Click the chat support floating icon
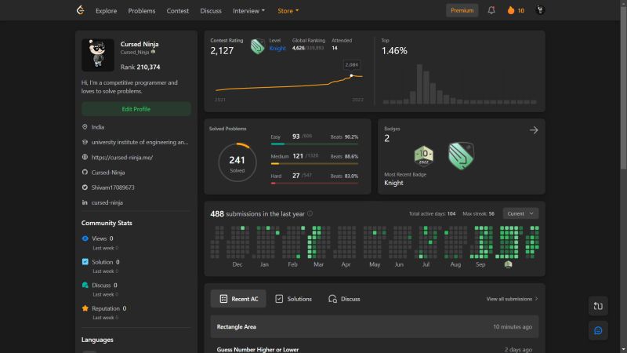Image resolution: width=627 pixels, height=353 pixels. coord(598,330)
